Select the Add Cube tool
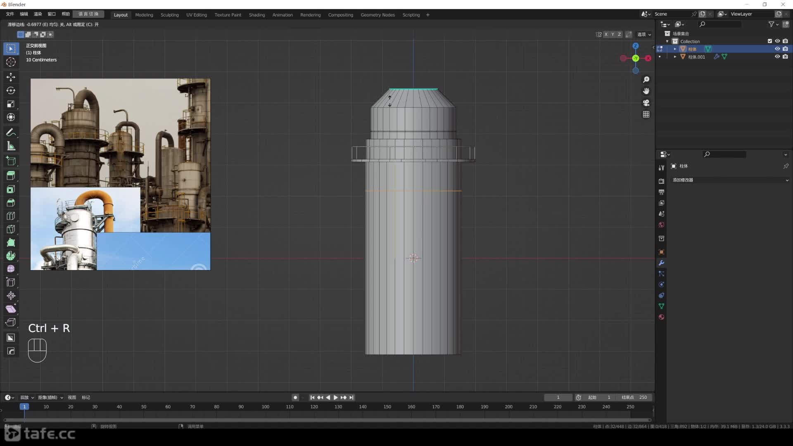 pos(11,161)
